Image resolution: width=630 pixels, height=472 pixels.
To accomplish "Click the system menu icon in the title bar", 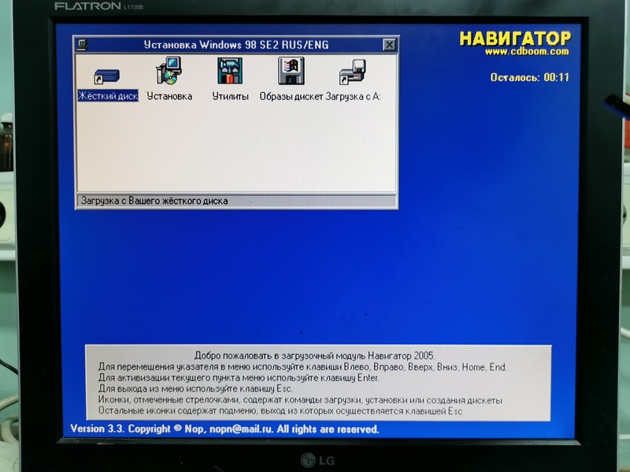I will coord(83,45).
